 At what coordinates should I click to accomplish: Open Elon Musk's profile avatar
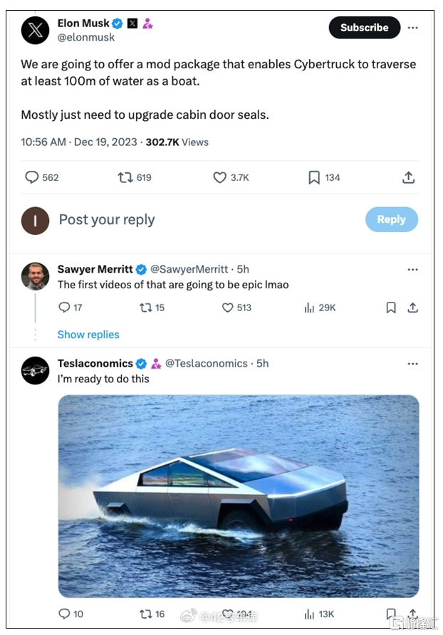pos(35,30)
